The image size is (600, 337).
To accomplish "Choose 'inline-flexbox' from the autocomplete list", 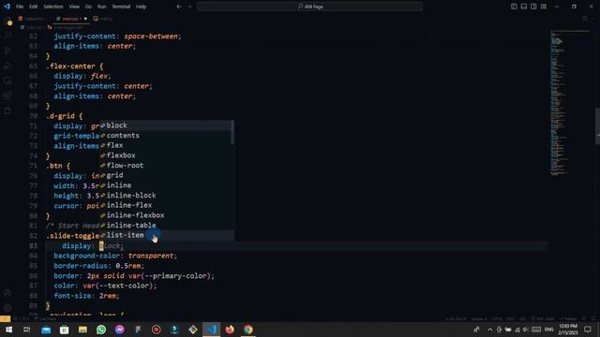I will click(x=167, y=215).
